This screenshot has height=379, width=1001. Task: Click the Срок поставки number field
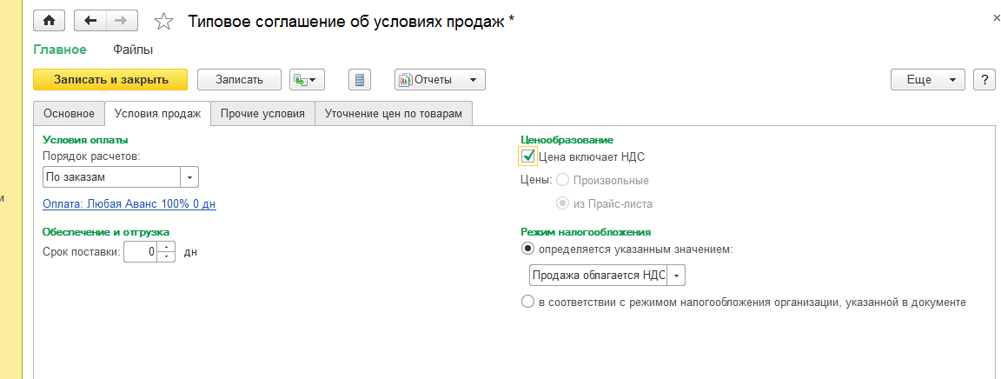click(x=142, y=252)
